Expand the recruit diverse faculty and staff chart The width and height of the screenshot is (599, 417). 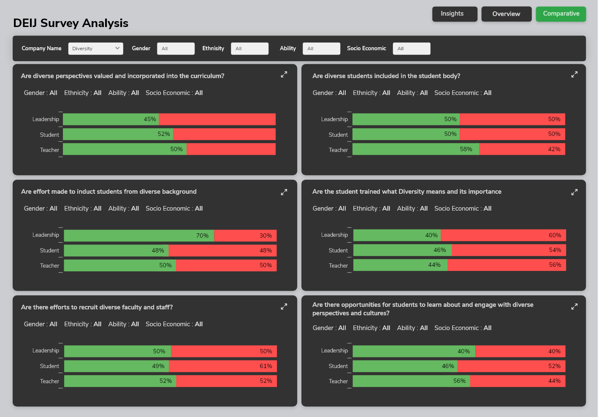point(284,306)
